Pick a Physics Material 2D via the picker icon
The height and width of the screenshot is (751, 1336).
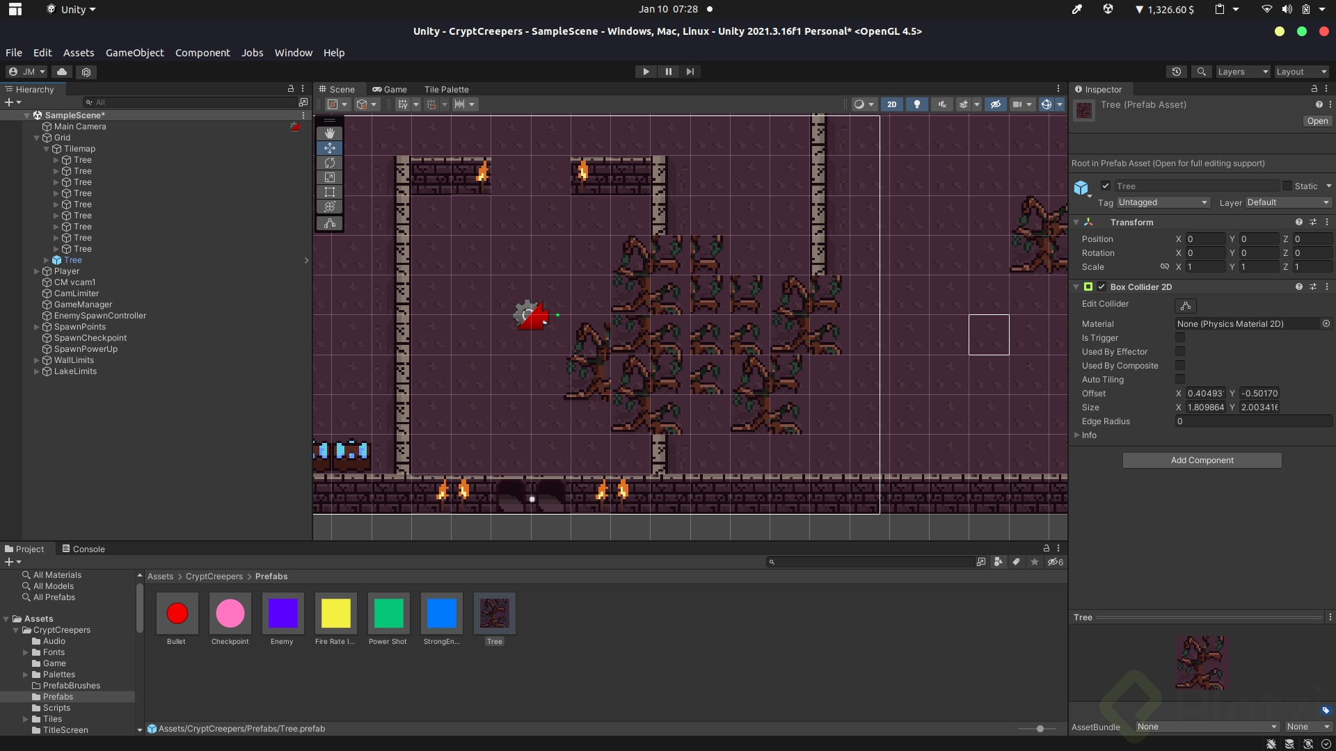point(1326,323)
